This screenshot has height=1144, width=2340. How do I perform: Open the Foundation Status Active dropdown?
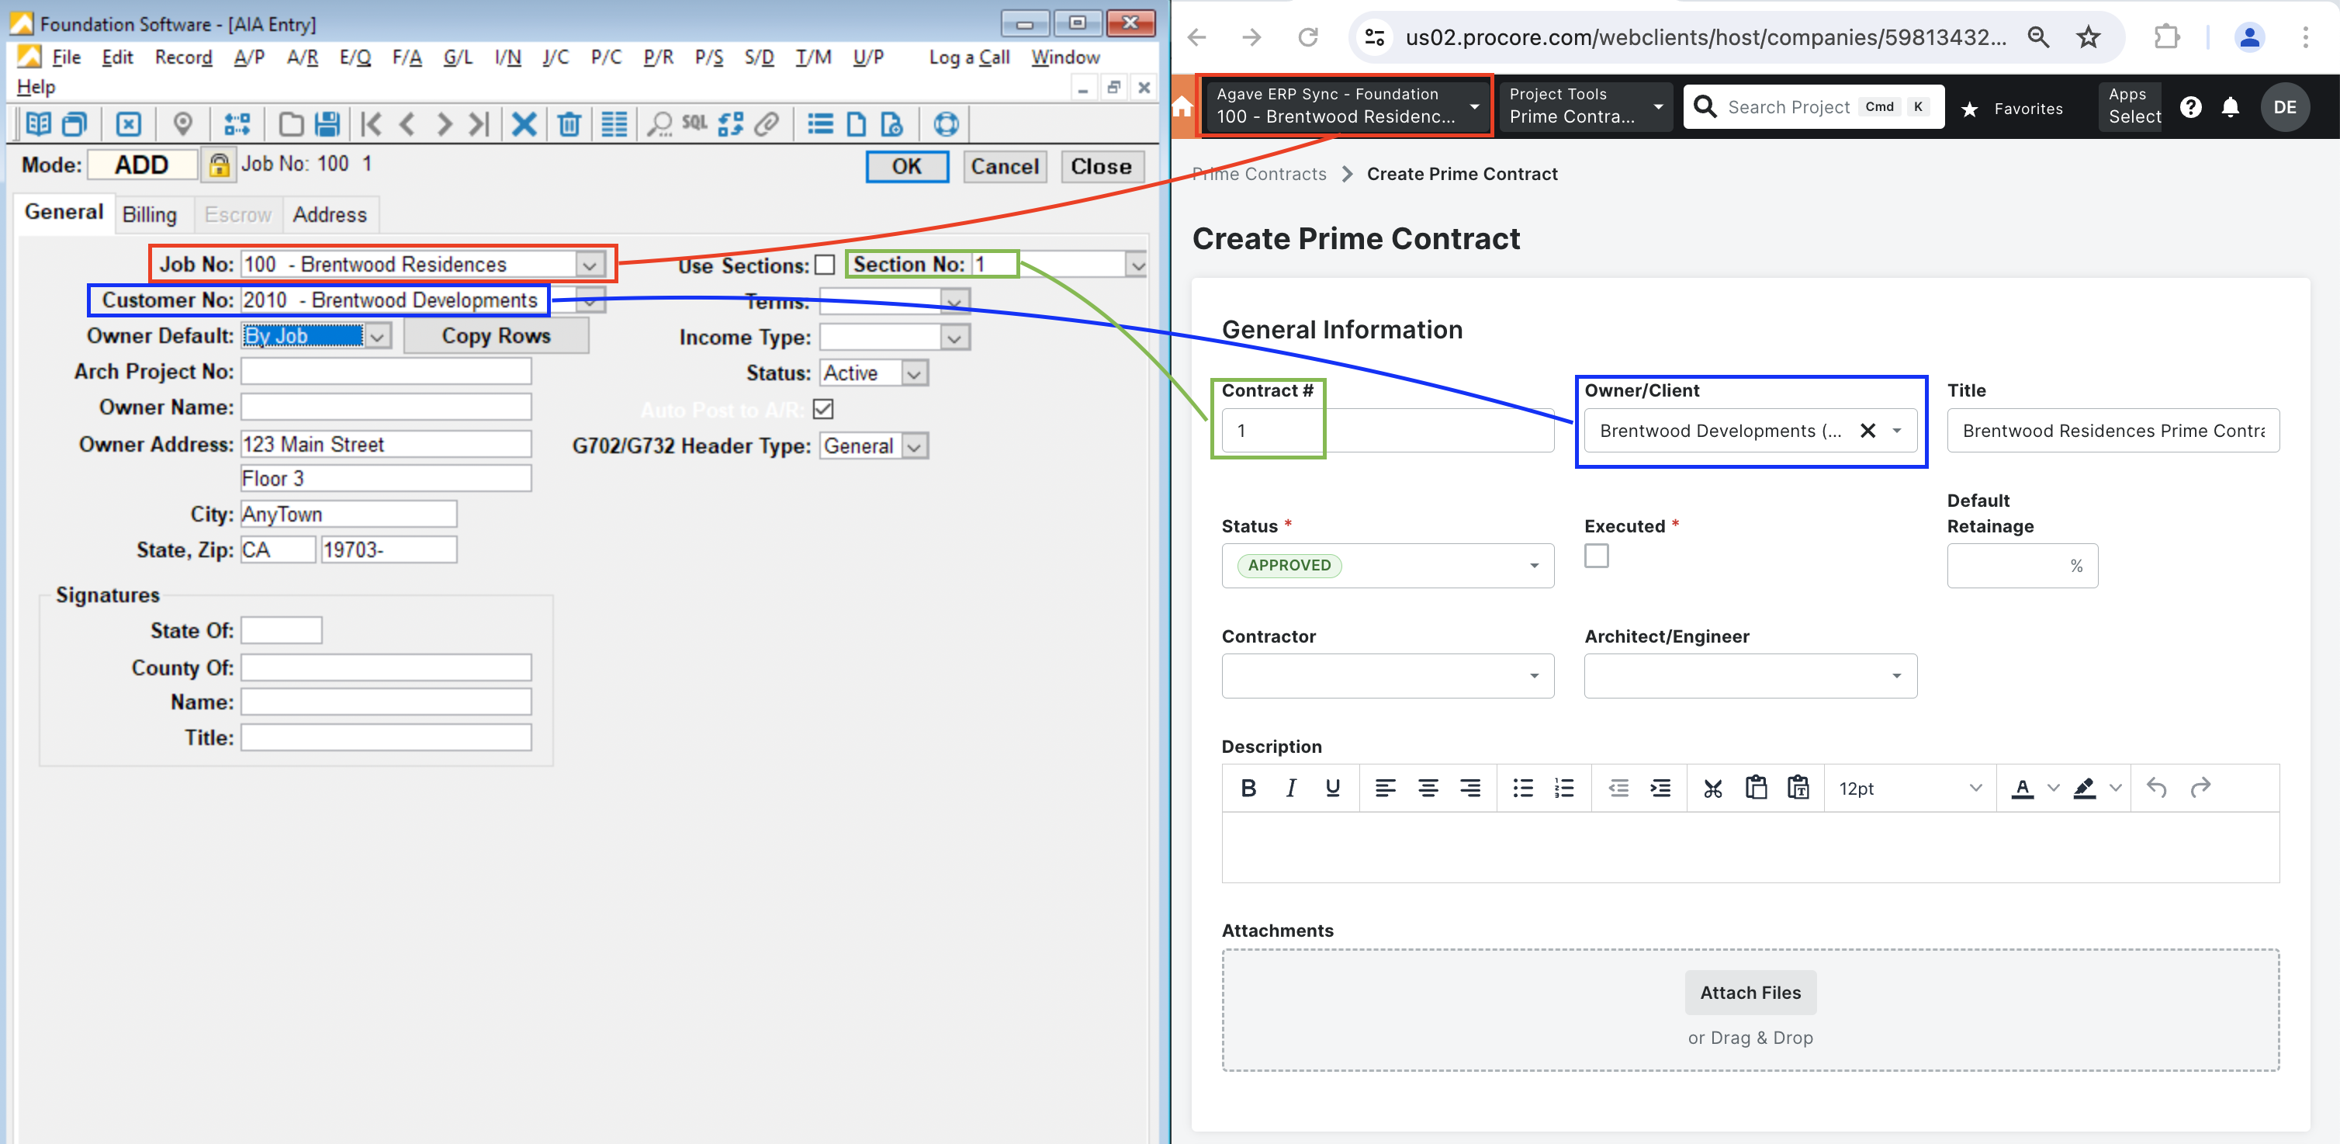(914, 373)
